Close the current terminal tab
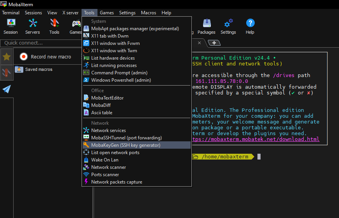 [199, 43]
